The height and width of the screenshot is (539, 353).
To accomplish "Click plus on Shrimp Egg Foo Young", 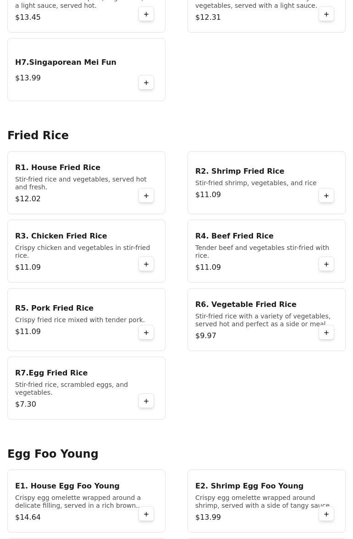I will click(326, 514).
